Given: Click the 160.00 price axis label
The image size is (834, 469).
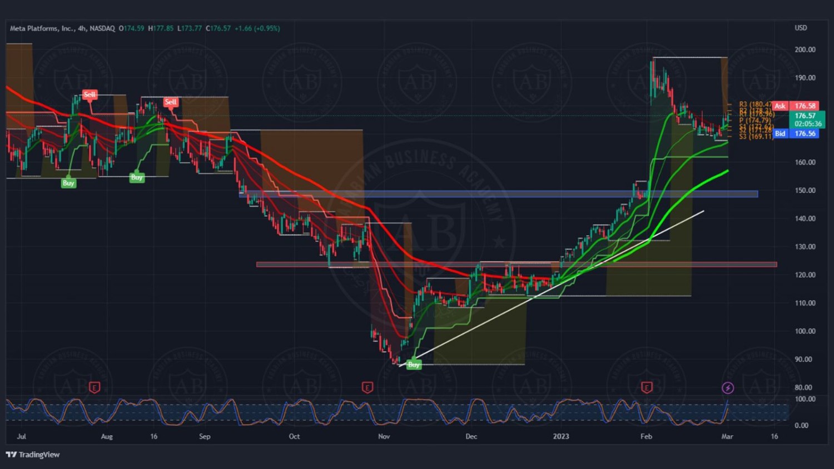Looking at the screenshot, I should pos(805,162).
